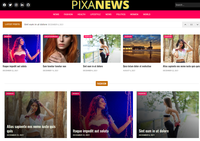This screenshot has height=141, width=200.
Task: Open the large Itaque impedit aut soluta card
Action: pyautogui.click(x=102, y=114)
